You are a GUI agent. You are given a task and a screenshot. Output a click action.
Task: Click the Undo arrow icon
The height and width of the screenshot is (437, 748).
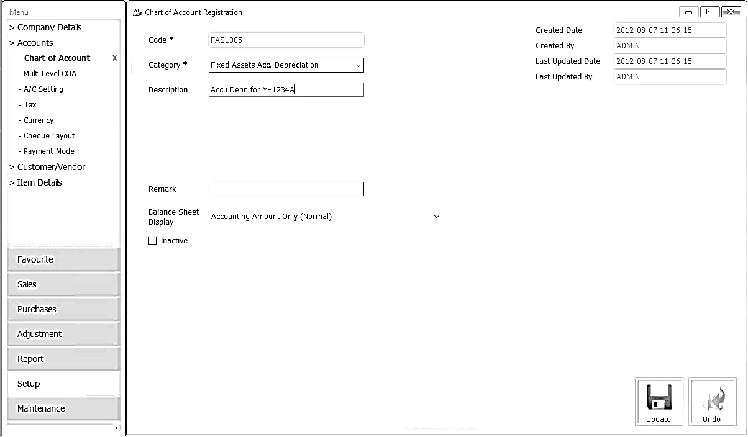point(713,397)
